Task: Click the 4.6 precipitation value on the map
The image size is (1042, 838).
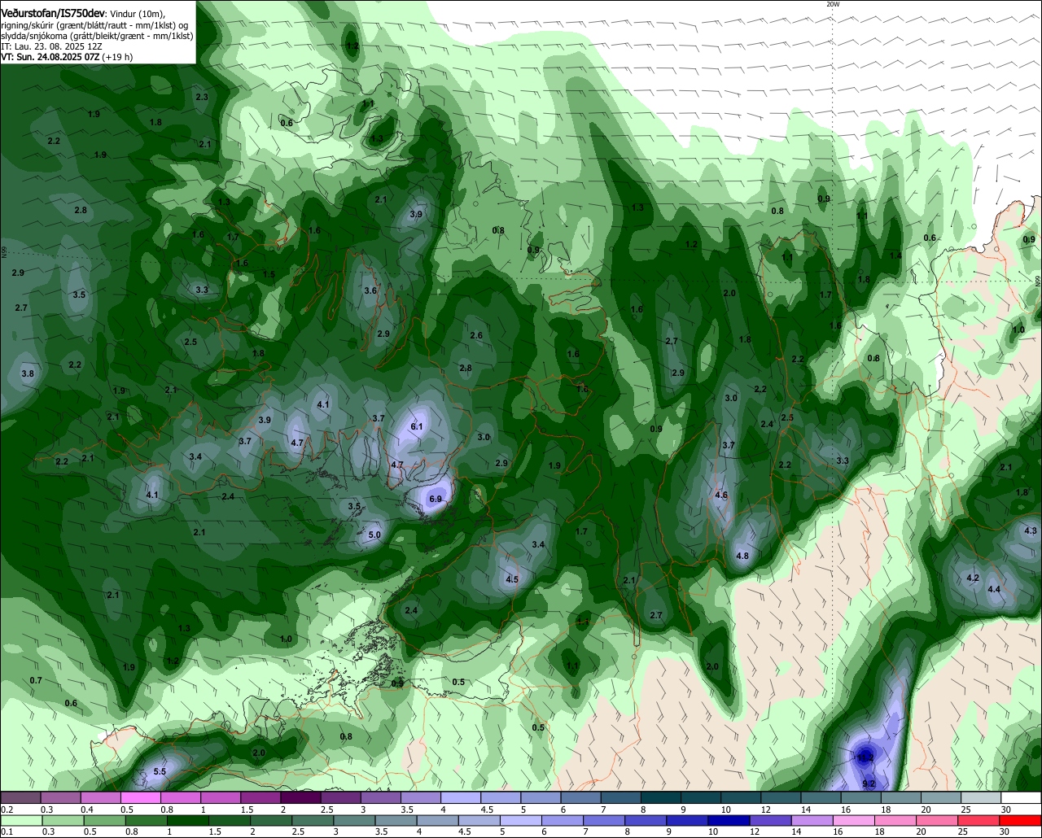Action: (x=721, y=495)
